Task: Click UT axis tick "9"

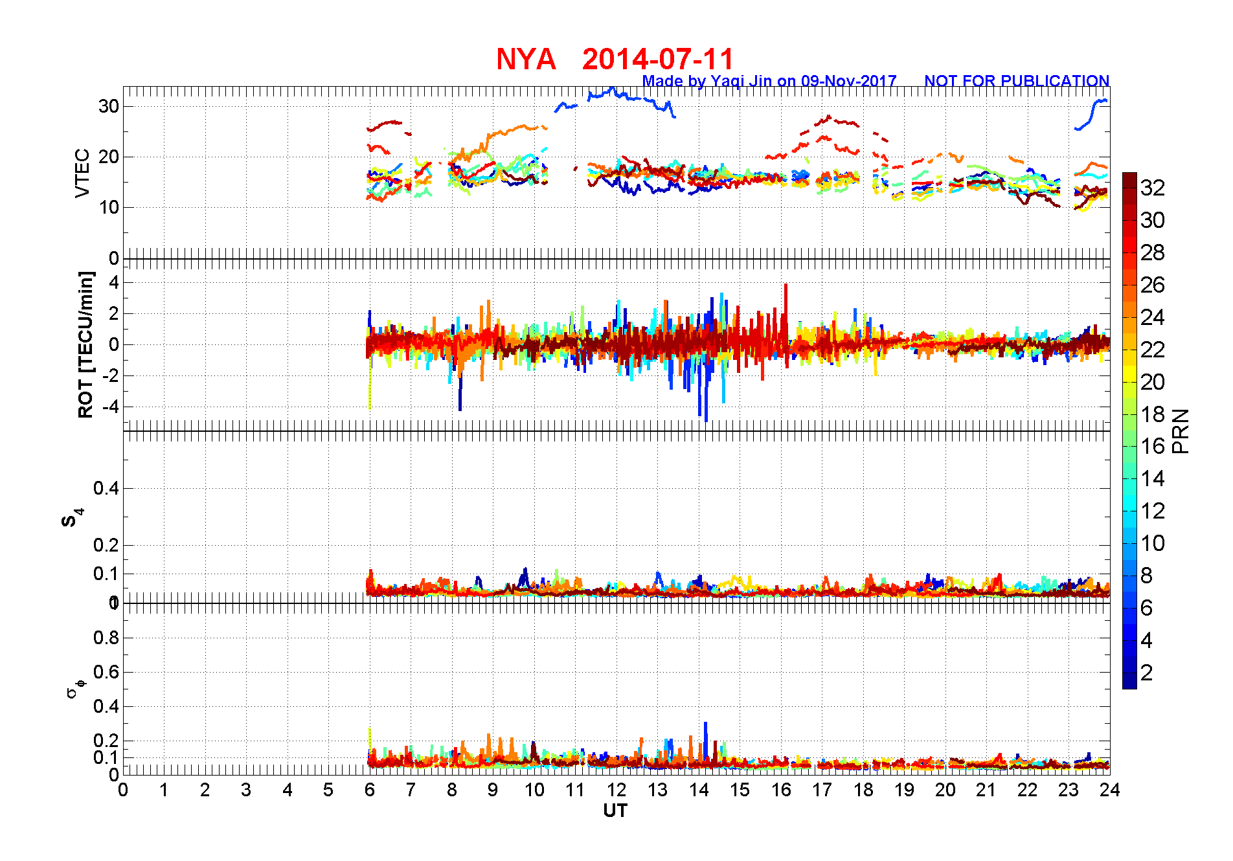Action: pos(493,790)
